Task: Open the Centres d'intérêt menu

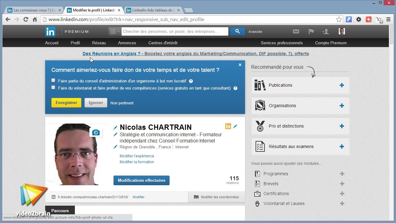Action: [x=163, y=43]
